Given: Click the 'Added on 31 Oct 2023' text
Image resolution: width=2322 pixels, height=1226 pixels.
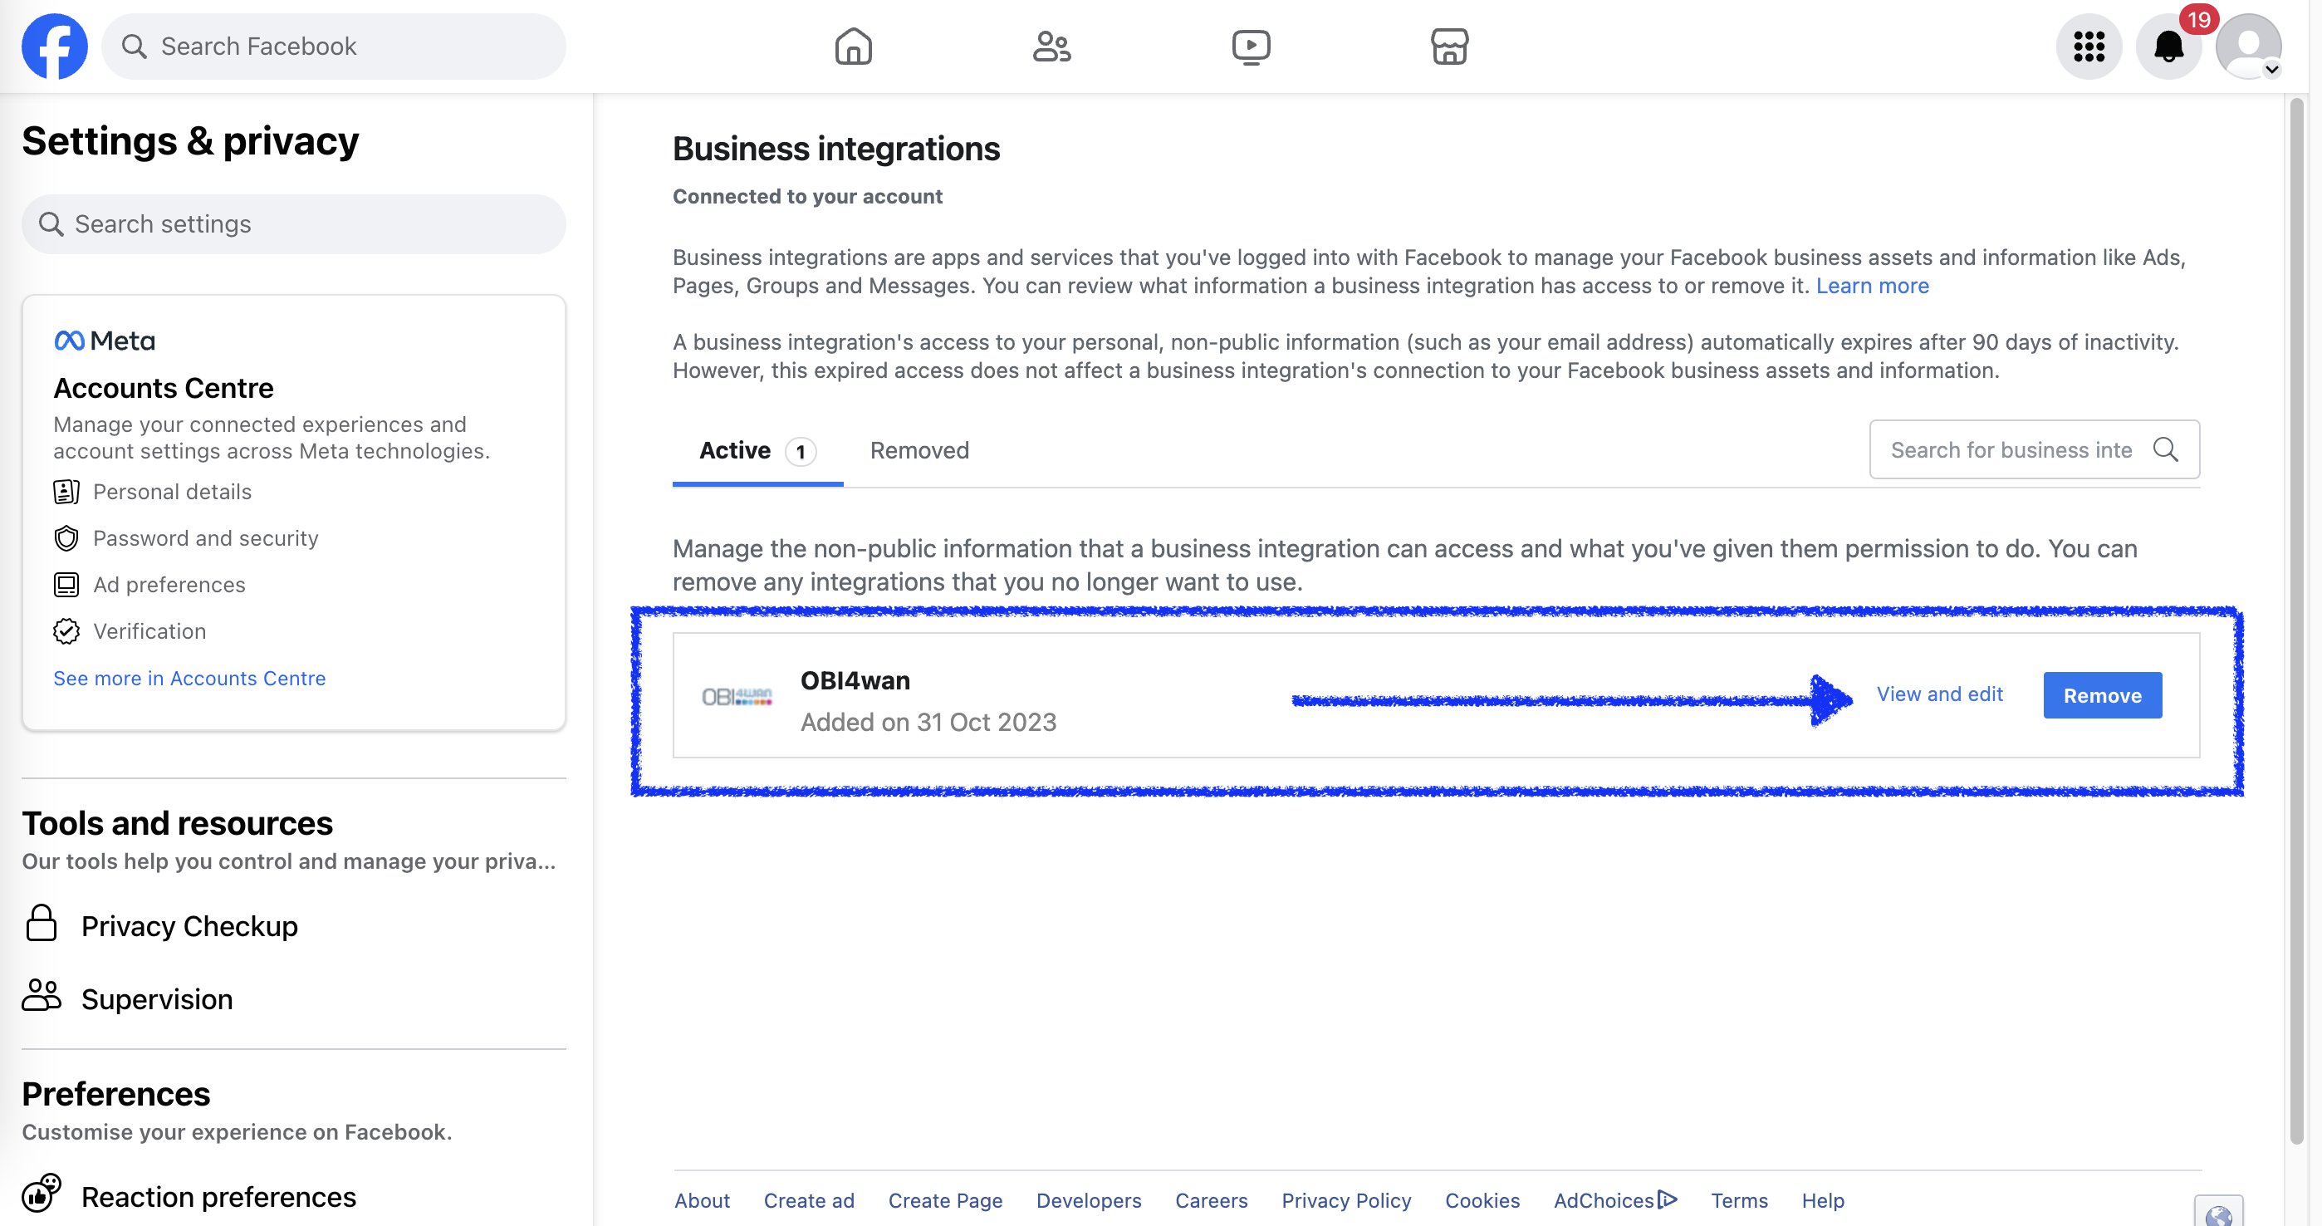Looking at the screenshot, I should click(928, 722).
